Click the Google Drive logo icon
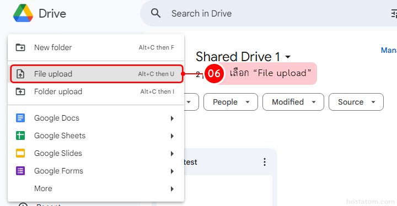The image size is (397, 206). 23,13
